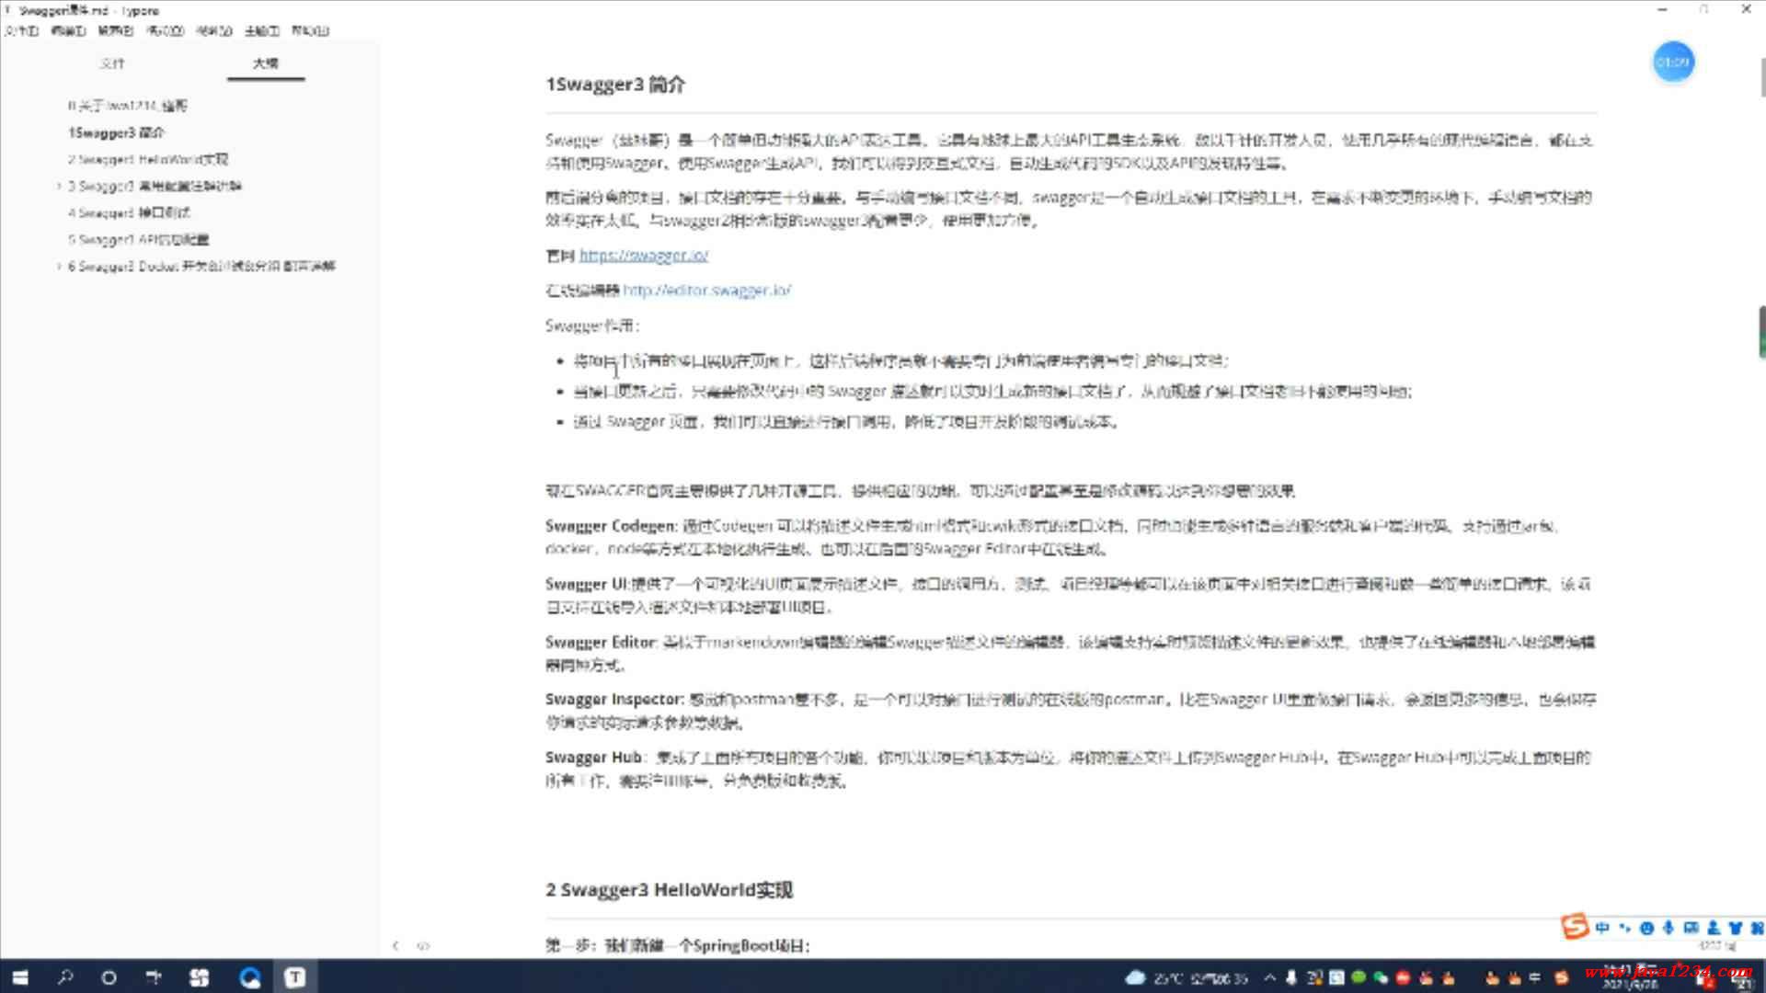Open the Windows Start menu
Viewport: 1766px width, 993px height.
(x=20, y=977)
